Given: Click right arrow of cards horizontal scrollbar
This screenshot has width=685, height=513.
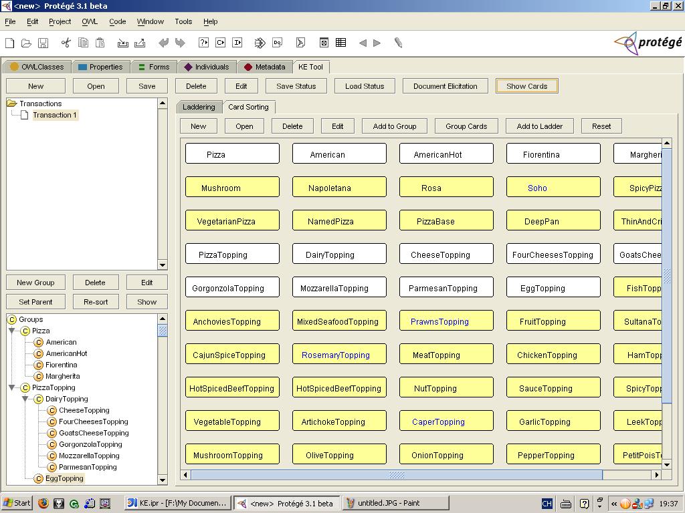Looking at the screenshot, I should tap(657, 475).
